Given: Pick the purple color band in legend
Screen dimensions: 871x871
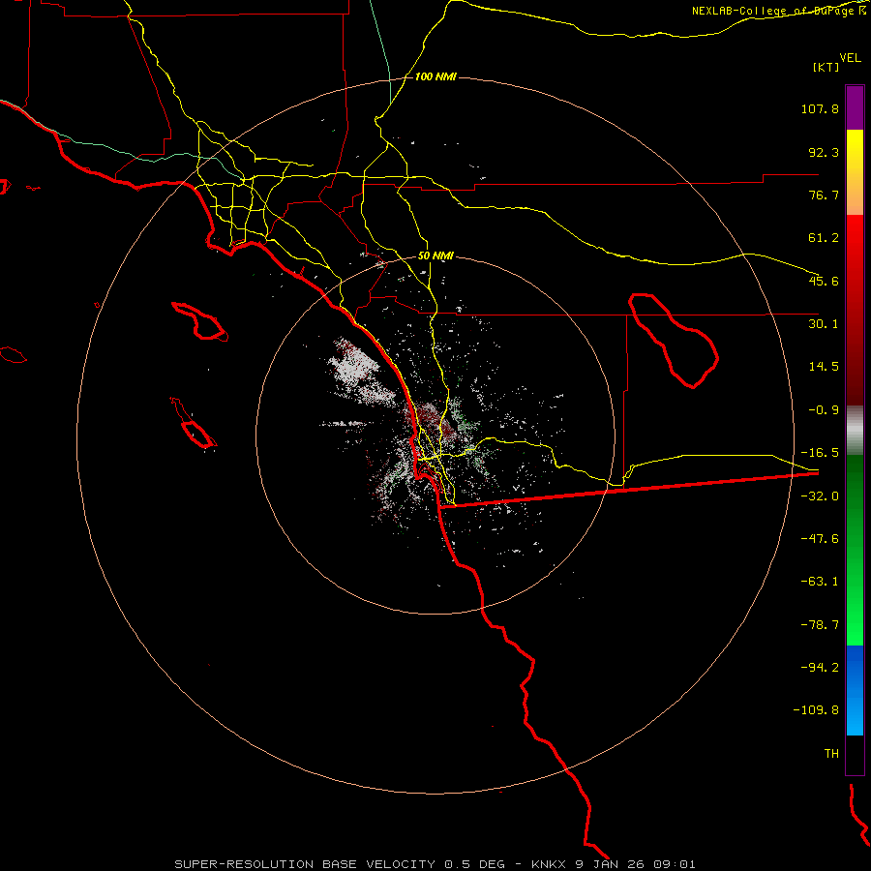Looking at the screenshot, I should 855,108.
